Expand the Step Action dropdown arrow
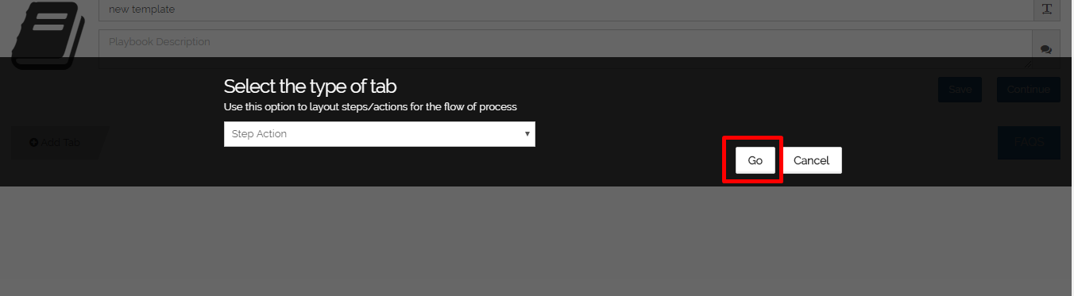 click(x=527, y=134)
